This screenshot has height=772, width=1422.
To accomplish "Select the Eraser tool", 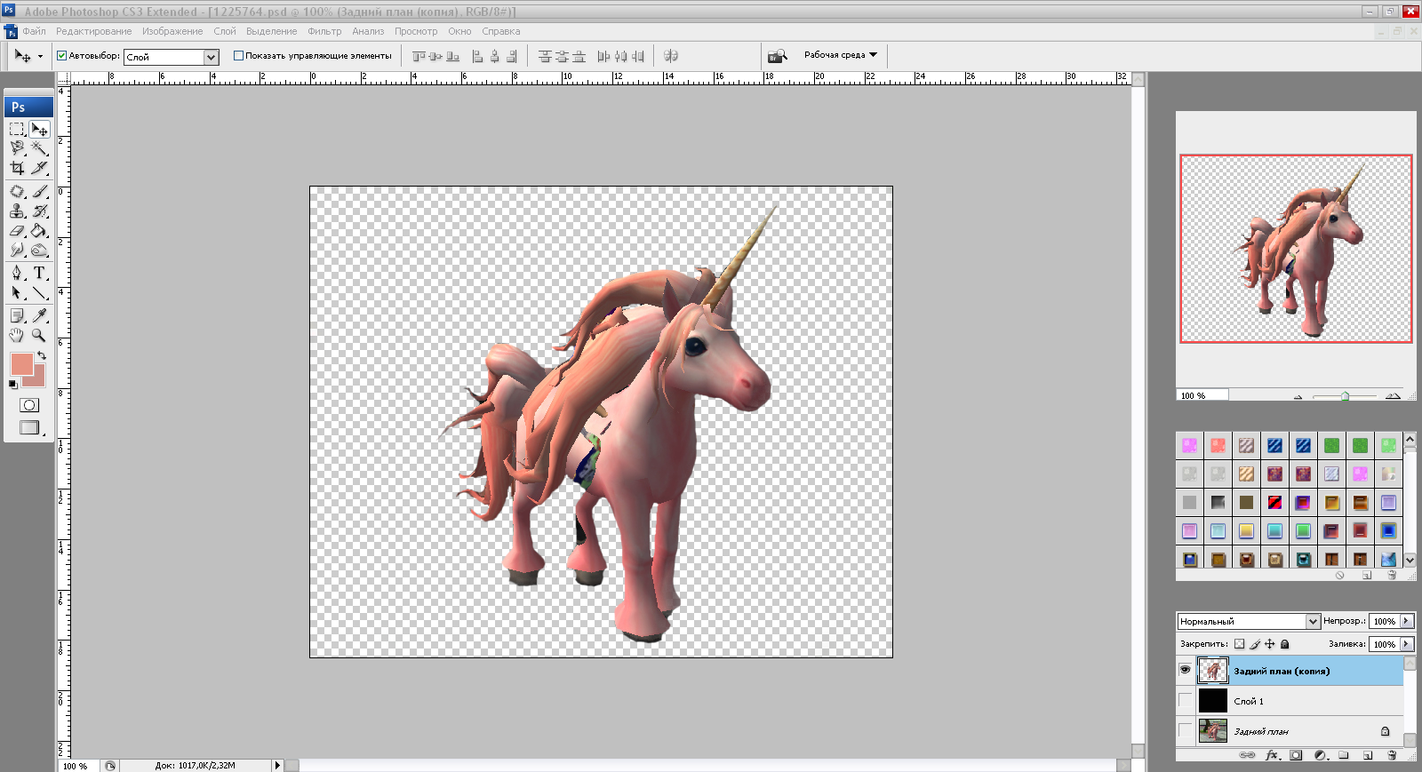I will pyautogui.click(x=17, y=230).
